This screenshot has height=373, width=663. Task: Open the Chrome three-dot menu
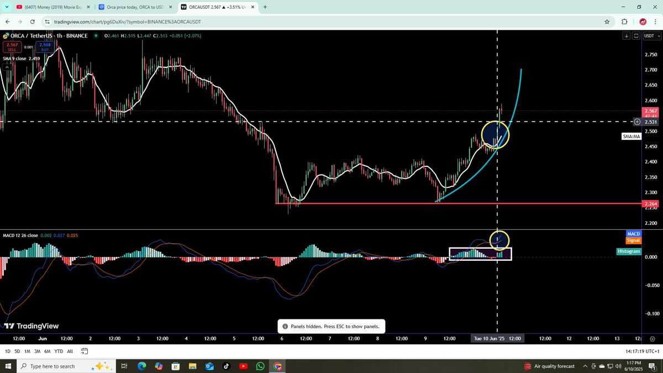coord(655,22)
